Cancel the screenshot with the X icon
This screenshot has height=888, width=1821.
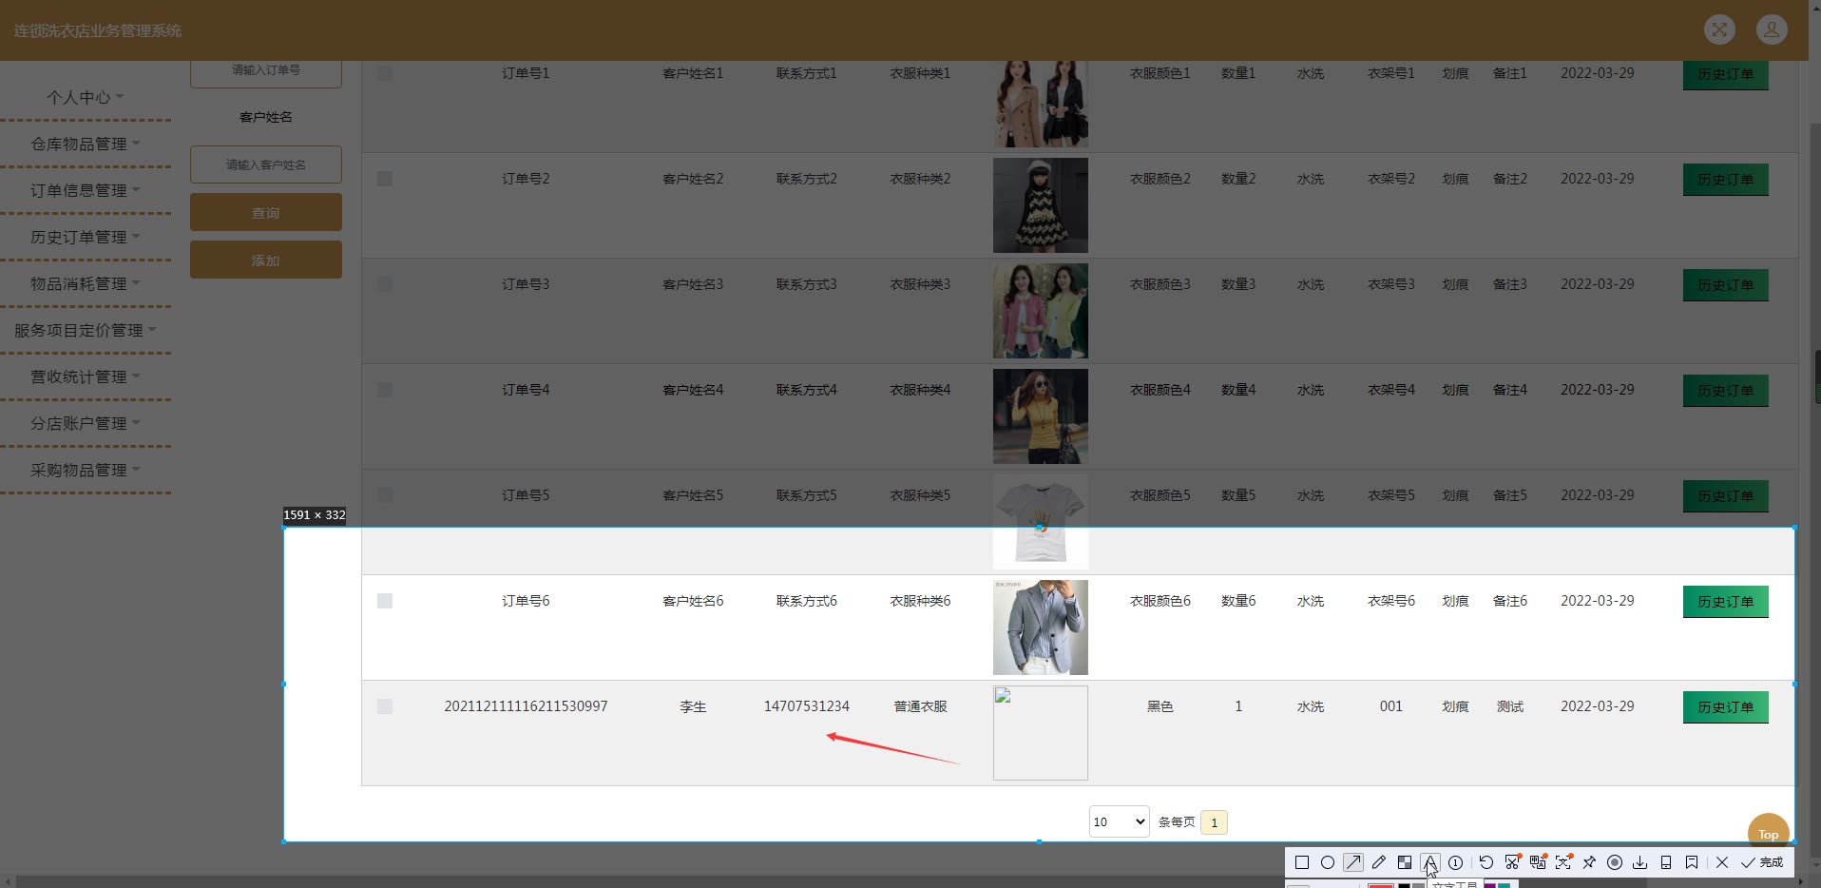(1722, 862)
